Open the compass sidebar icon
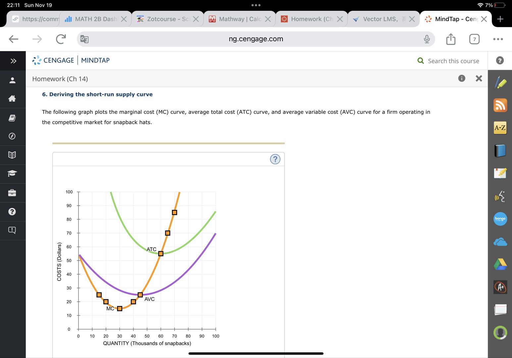Screen dimensions: 512x358 (12, 136)
